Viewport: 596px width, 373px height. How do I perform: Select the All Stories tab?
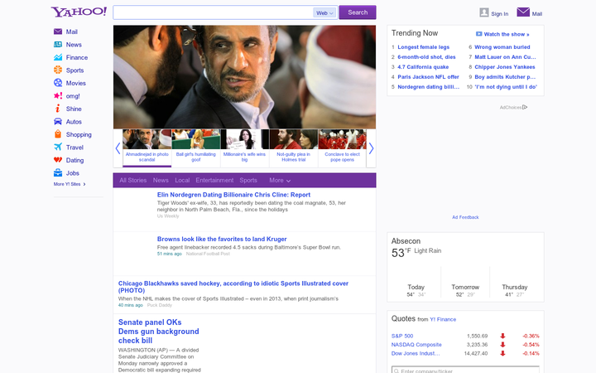click(133, 181)
